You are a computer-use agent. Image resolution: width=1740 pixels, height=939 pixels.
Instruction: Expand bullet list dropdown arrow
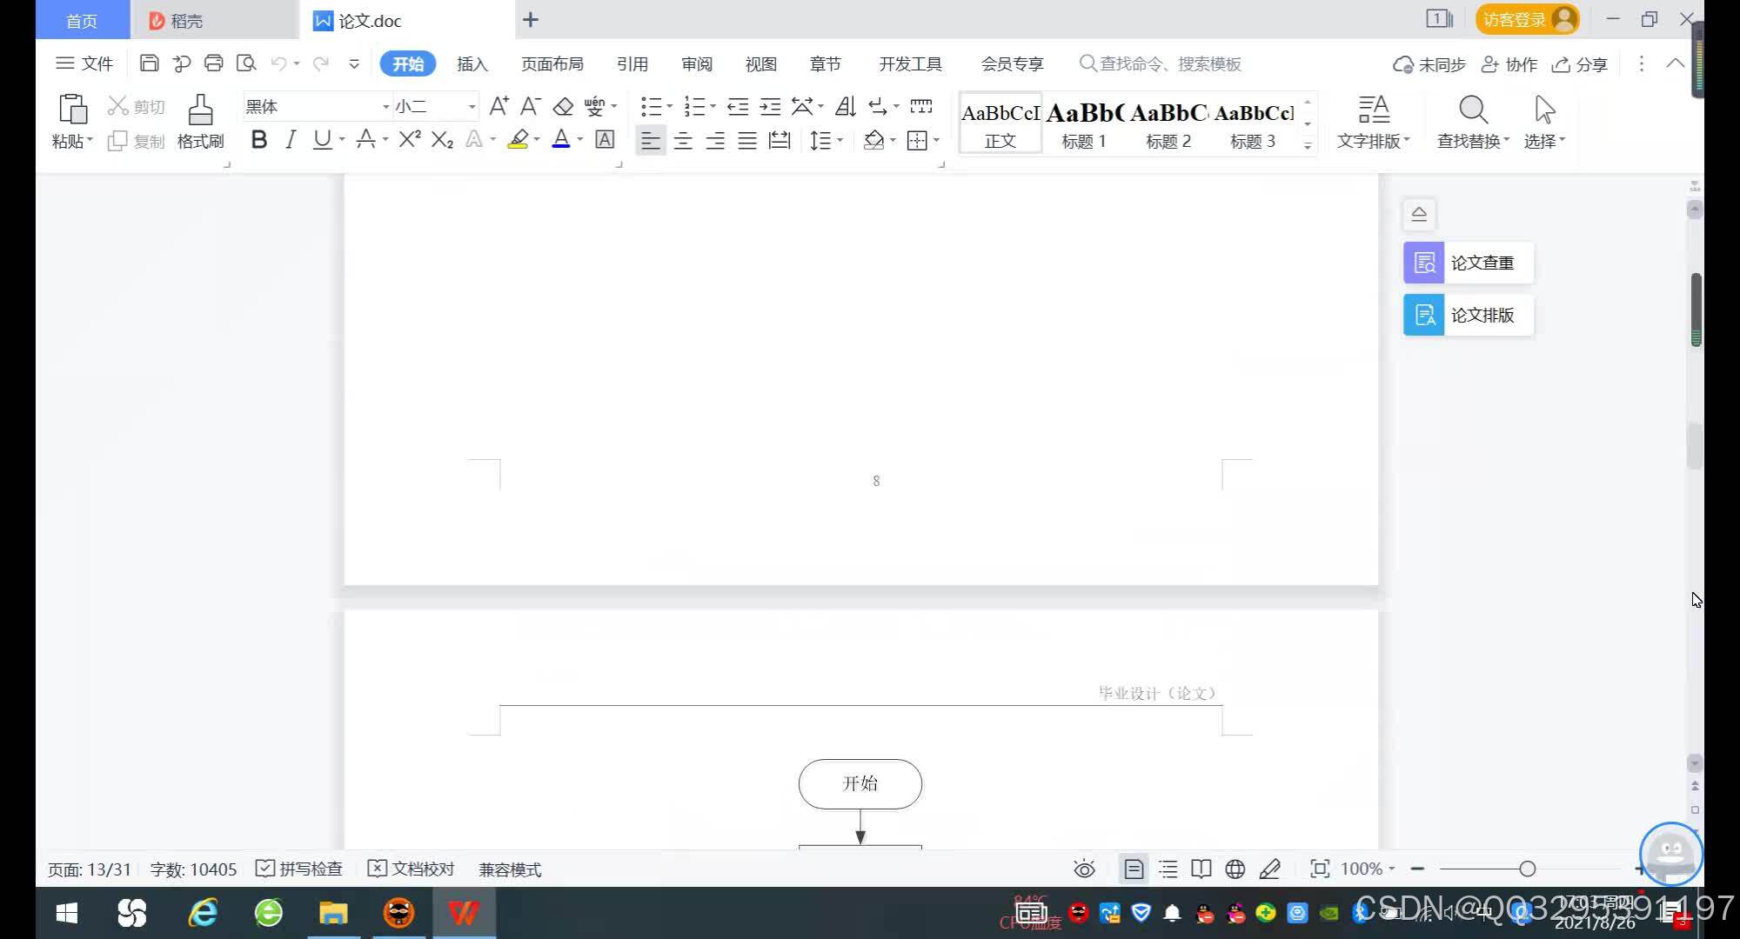(x=670, y=106)
